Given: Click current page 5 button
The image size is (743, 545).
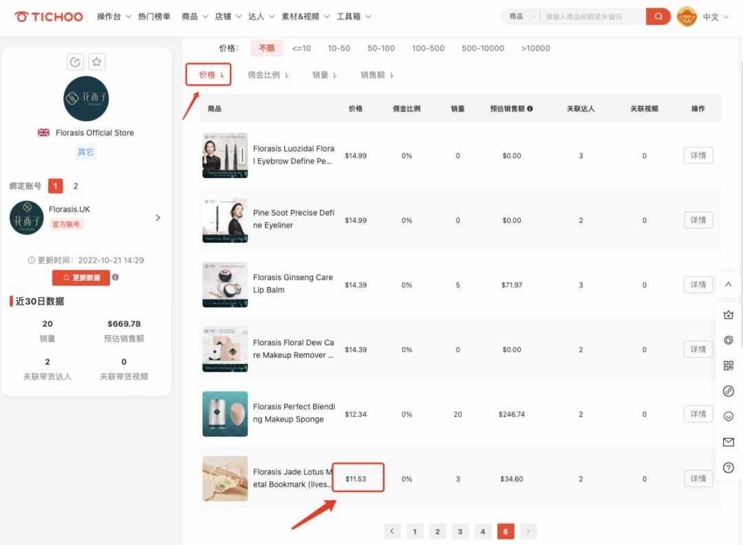Looking at the screenshot, I should tap(506, 531).
